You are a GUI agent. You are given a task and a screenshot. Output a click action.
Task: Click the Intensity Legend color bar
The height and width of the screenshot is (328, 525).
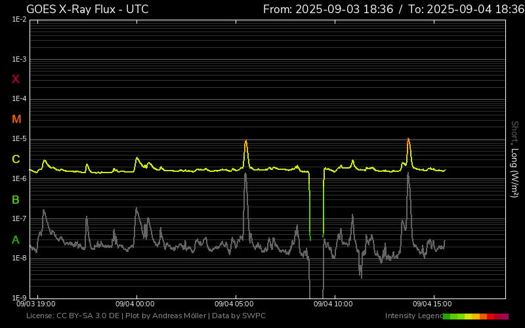click(475, 316)
